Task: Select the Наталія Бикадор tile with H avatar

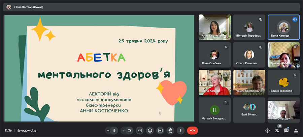Action: point(214,109)
